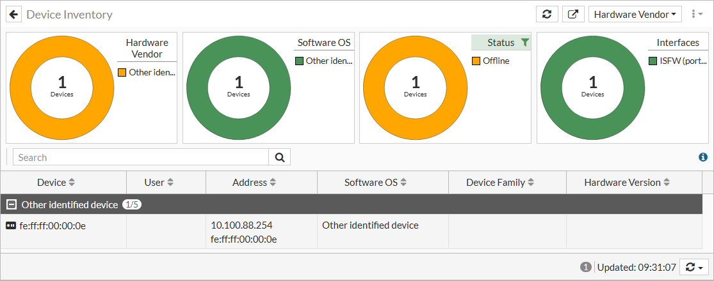Open the bottom refresh interval dropdown
714x281 pixels.
point(695,267)
